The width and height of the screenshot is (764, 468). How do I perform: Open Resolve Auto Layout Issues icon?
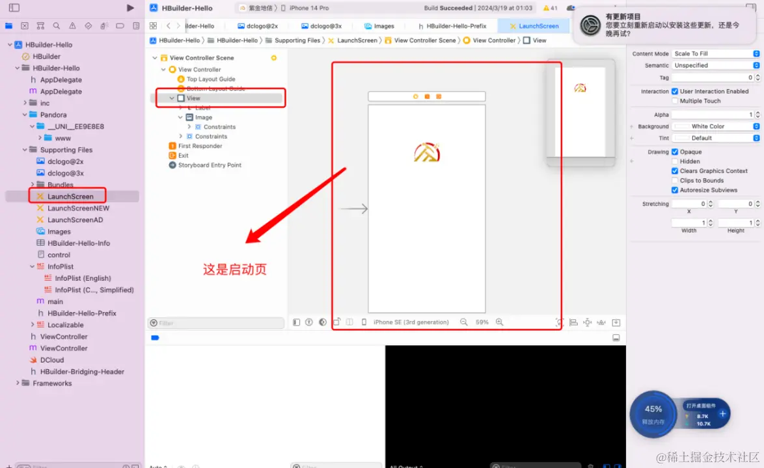602,322
